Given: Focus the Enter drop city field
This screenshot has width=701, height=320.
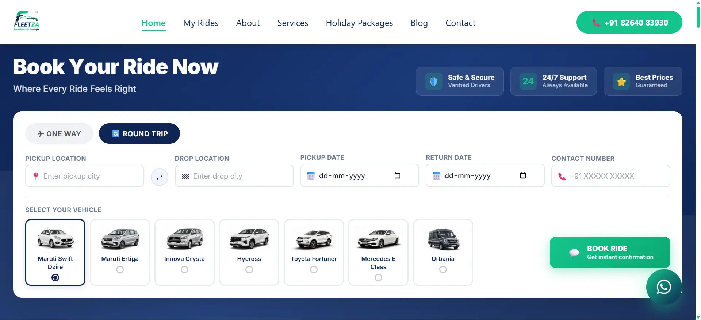Looking at the screenshot, I should click(x=234, y=176).
